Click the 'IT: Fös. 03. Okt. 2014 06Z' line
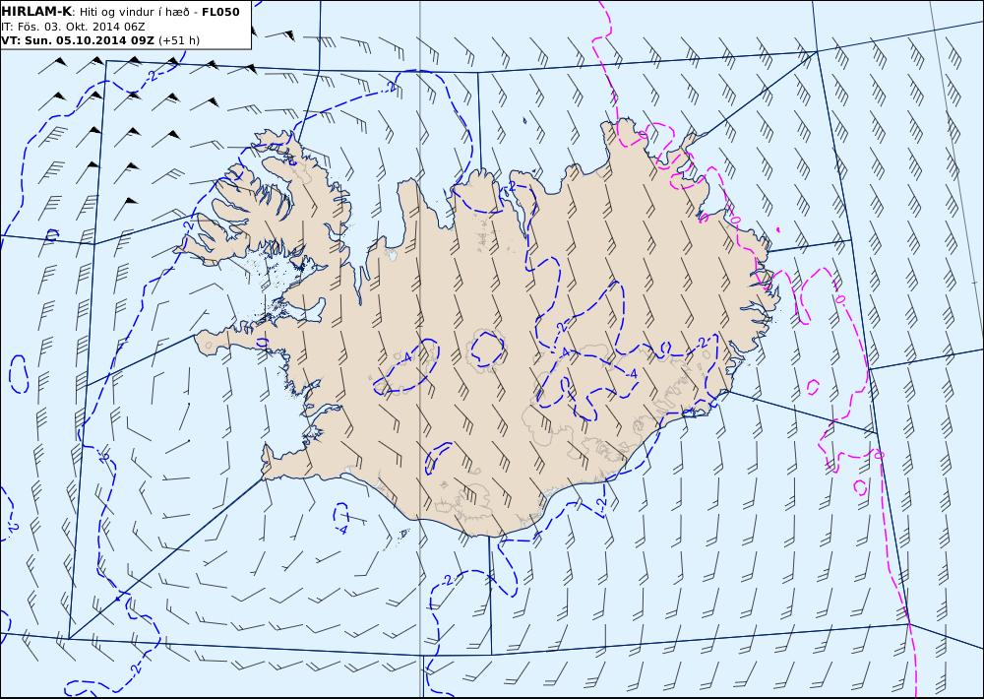This screenshot has height=699, width=984. click(73, 27)
